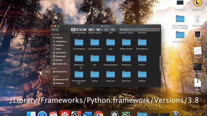Screen dimensions: 207x116
Task: Open Calendar from the Dock
Action: point(53,114)
